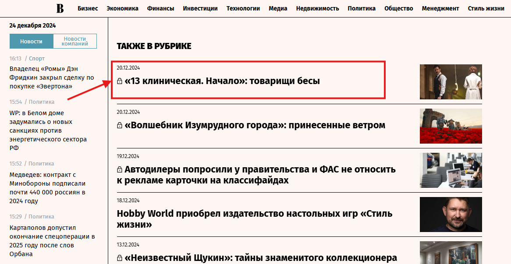Switch to the Новости компаний tab
Image resolution: width=511 pixels, height=264 pixels.
click(75, 41)
